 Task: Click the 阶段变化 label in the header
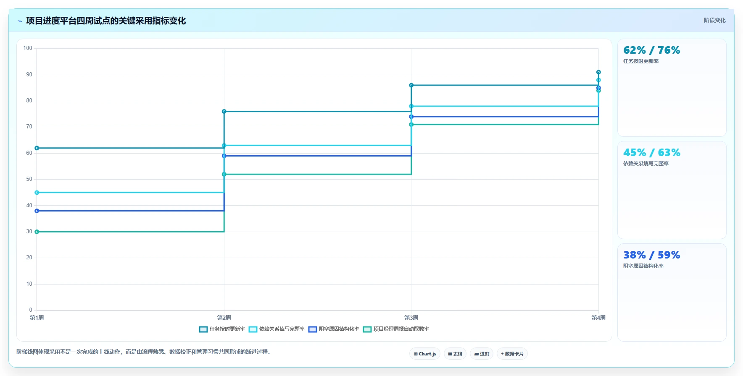[714, 20]
